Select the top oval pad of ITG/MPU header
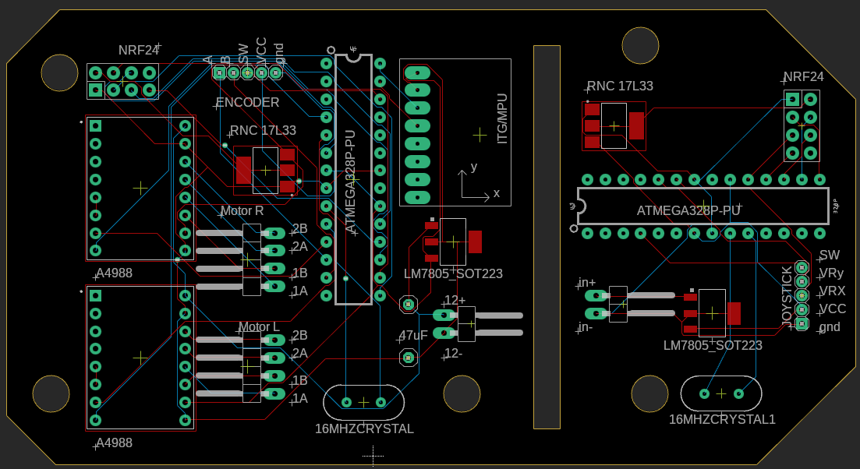The width and height of the screenshot is (860, 469). 417,72
